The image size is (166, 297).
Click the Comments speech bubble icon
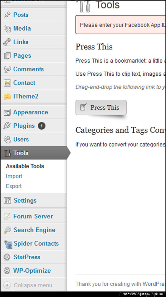(7, 69)
